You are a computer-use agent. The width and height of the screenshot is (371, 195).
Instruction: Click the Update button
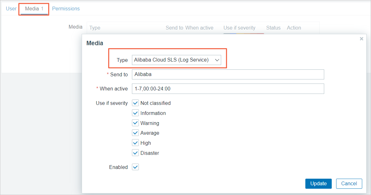click(318, 184)
